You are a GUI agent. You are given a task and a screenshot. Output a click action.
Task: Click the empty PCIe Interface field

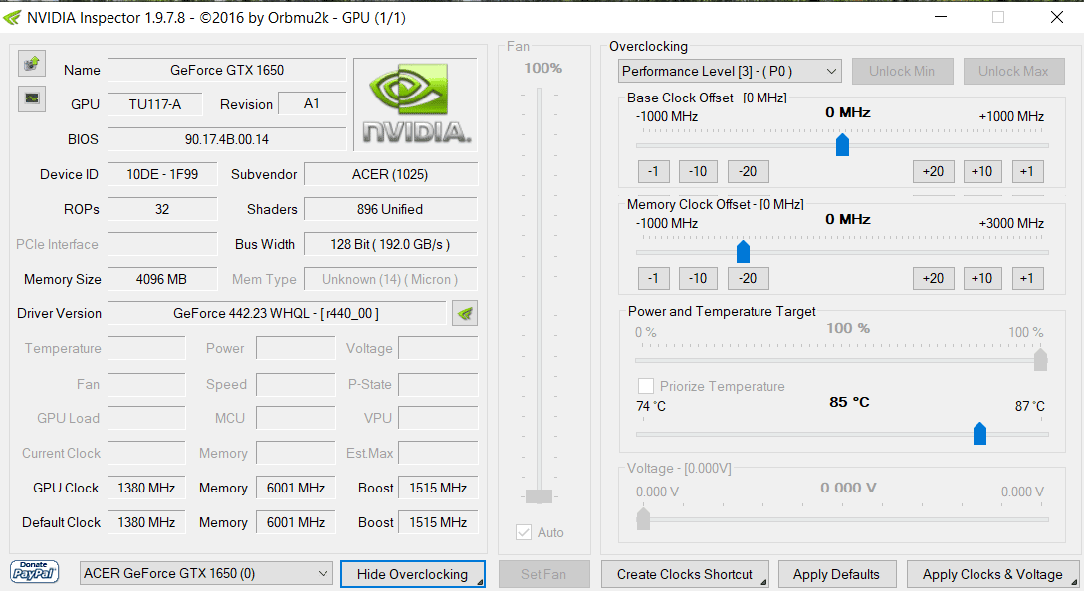(162, 244)
